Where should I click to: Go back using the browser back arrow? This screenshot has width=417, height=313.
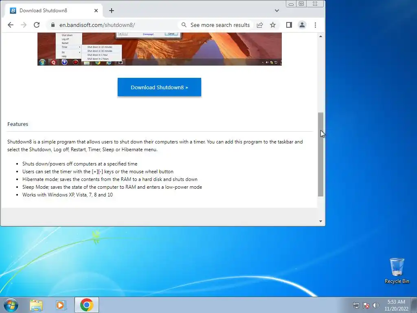(10, 25)
